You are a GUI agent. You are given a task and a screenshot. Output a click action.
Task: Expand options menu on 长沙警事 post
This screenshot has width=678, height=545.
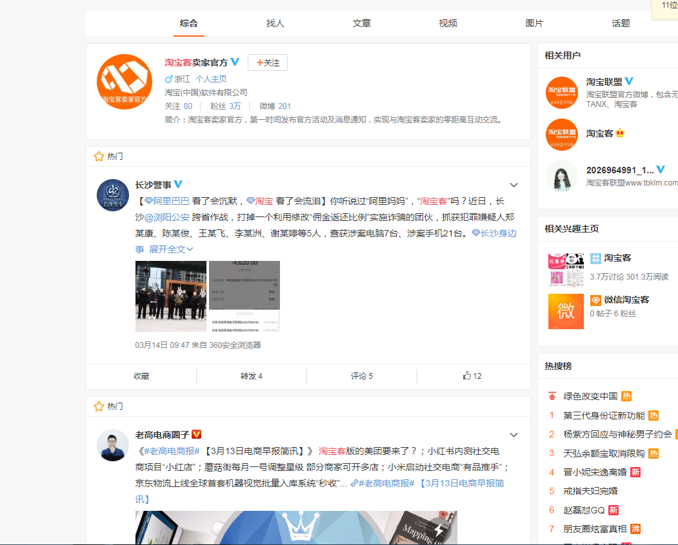[x=513, y=185]
